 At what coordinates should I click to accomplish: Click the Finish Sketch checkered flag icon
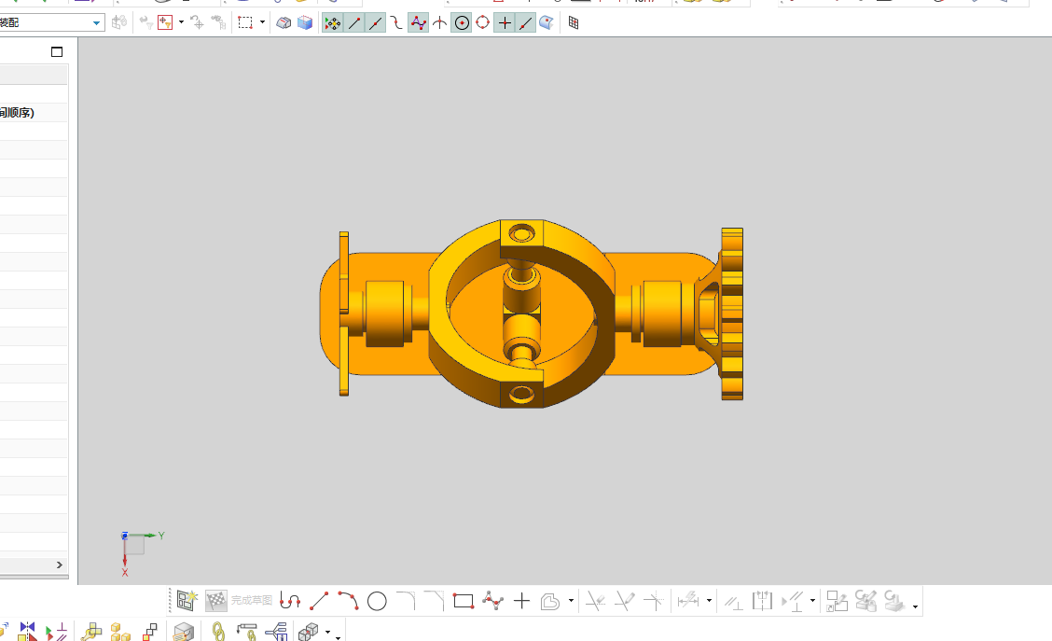coord(216,601)
